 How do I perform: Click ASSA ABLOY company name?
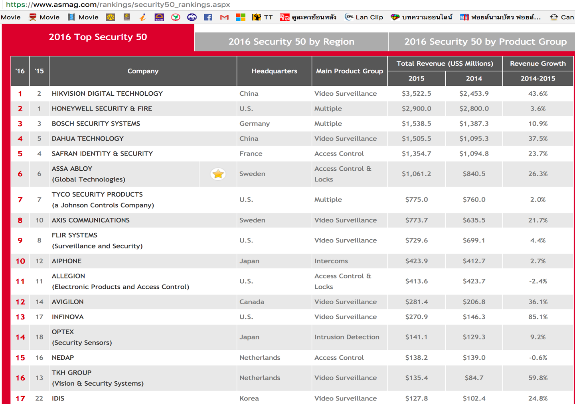click(x=72, y=169)
